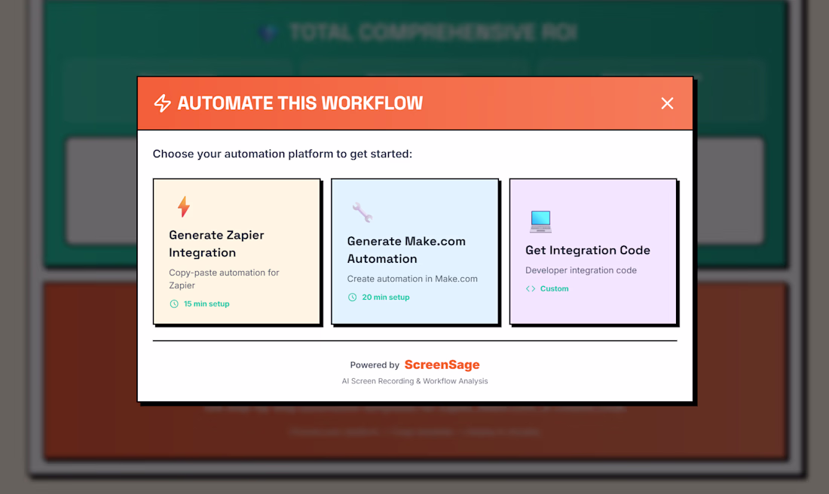829x494 pixels.
Task: Click '15 min setup' label
Action: pyautogui.click(x=206, y=303)
